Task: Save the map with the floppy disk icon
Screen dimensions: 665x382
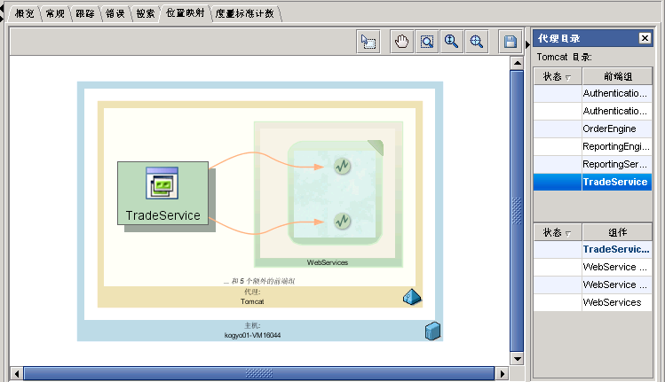Action: (511, 42)
